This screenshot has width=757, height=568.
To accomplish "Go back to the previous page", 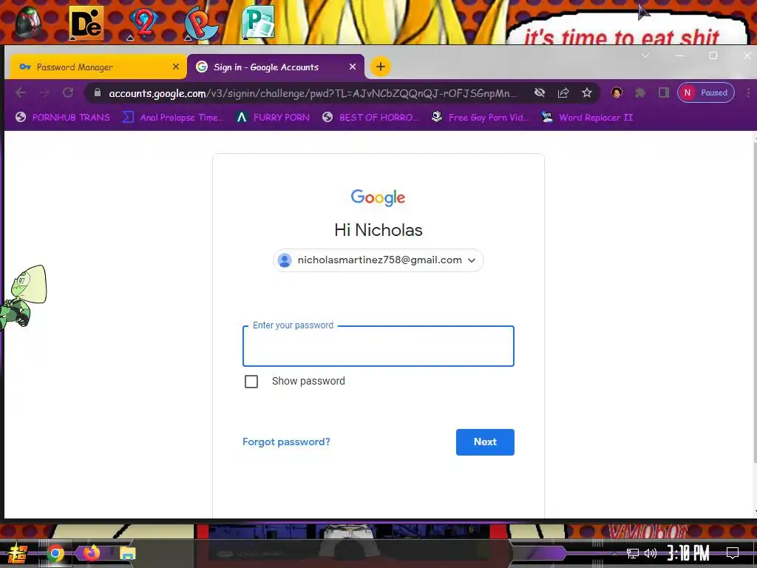I will tap(20, 92).
